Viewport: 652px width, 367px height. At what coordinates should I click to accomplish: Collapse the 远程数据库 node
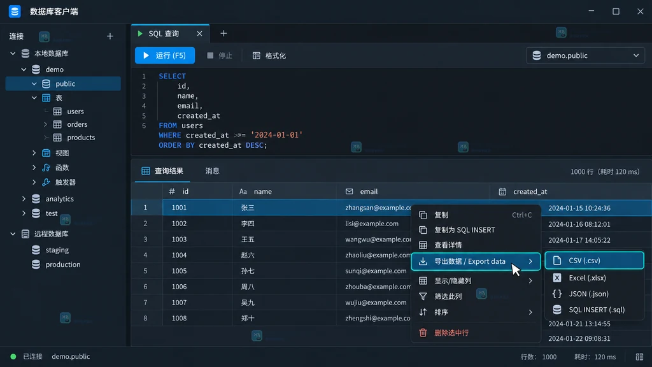(x=13, y=234)
